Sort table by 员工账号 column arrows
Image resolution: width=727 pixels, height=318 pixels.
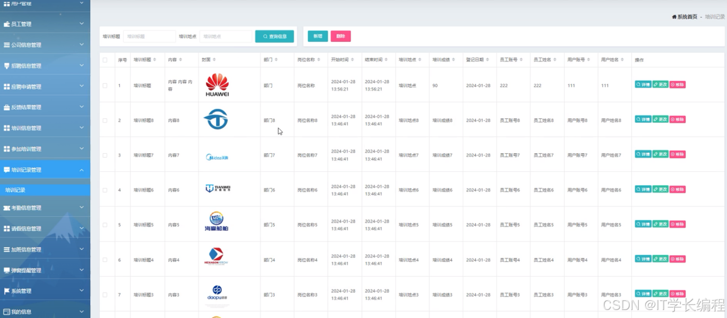coord(521,60)
